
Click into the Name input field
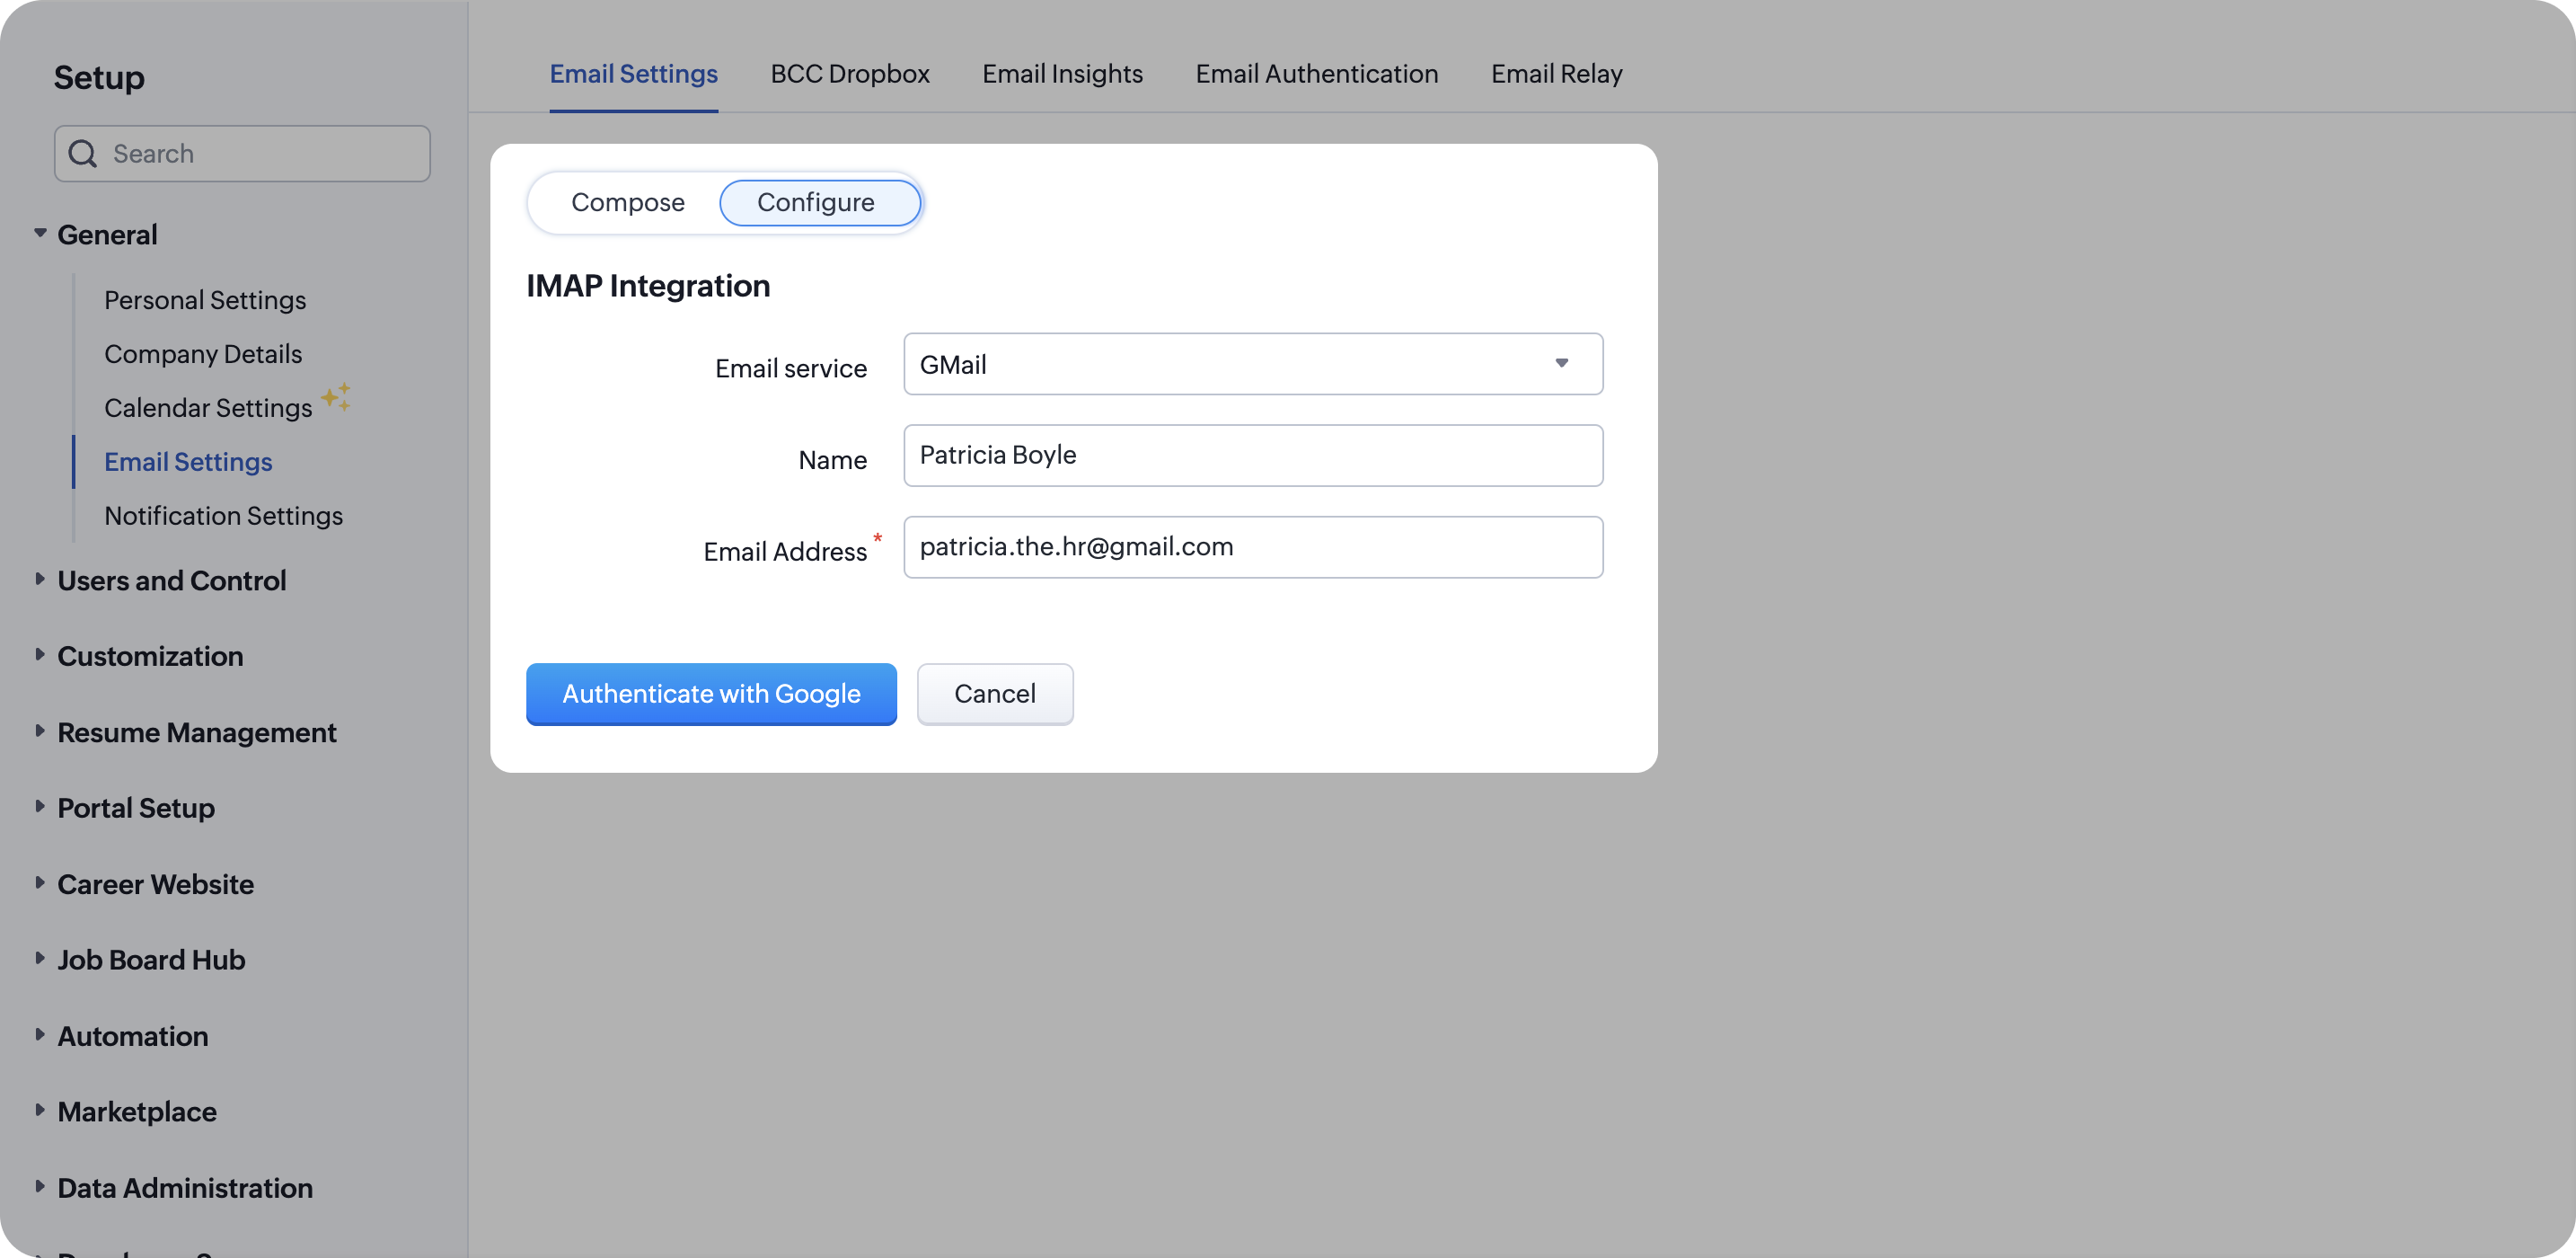[1252, 456]
